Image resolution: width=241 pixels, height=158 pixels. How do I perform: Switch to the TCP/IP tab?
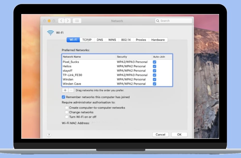(x=87, y=40)
